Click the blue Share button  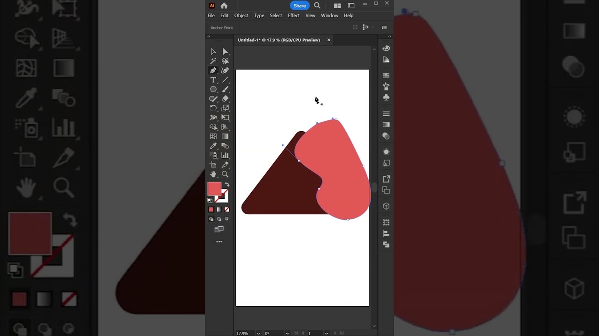[x=299, y=6]
